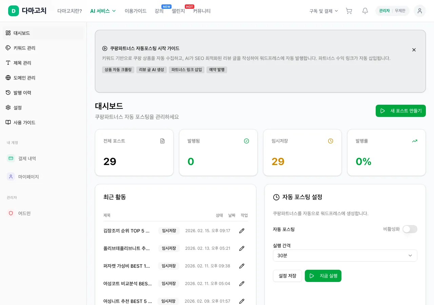Click the play icon beside the guide title

pos(105,48)
